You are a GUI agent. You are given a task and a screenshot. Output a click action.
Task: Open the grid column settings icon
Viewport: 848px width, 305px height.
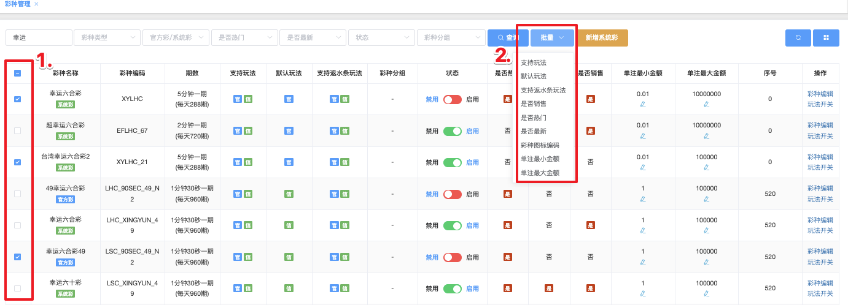[826, 37]
